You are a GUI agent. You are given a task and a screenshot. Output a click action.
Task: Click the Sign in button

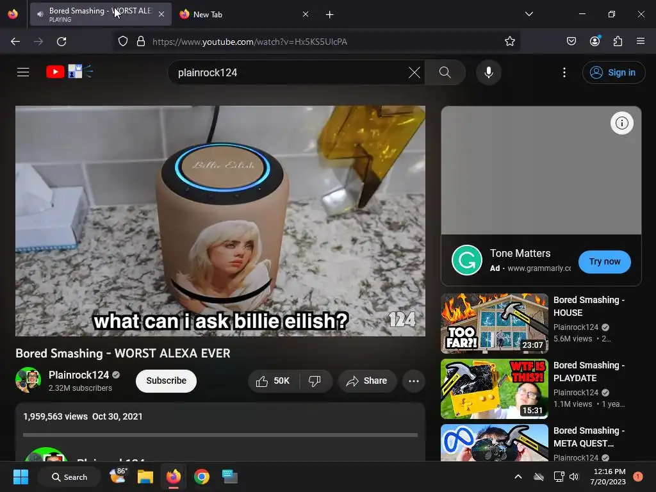(x=613, y=72)
